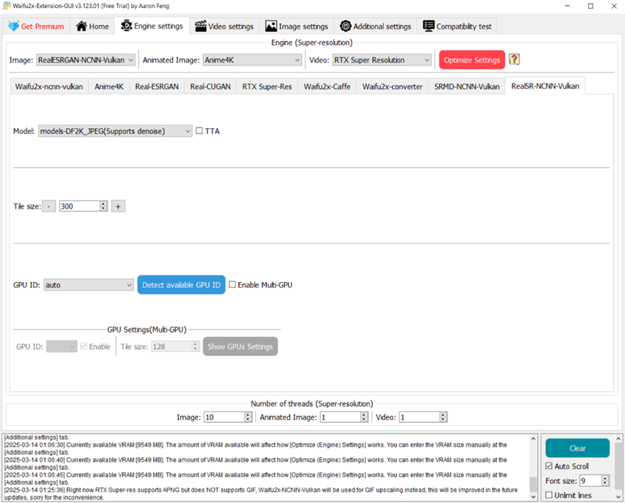Screen dimensions: 625x503
Task: Click the RTX Super-res log message
Action: click(x=261, y=493)
